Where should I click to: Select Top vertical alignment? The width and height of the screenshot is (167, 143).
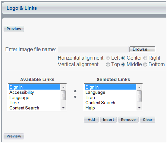pos(108,64)
